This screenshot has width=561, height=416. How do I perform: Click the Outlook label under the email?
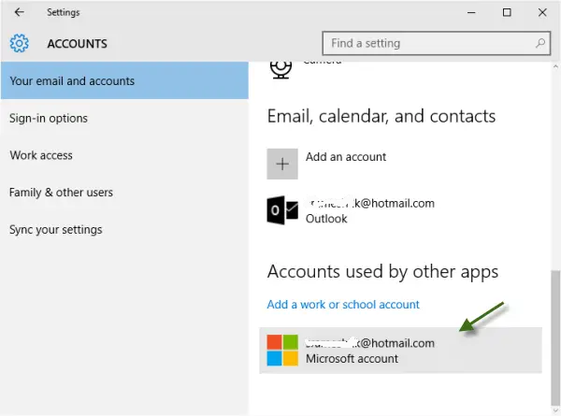[326, 219]
